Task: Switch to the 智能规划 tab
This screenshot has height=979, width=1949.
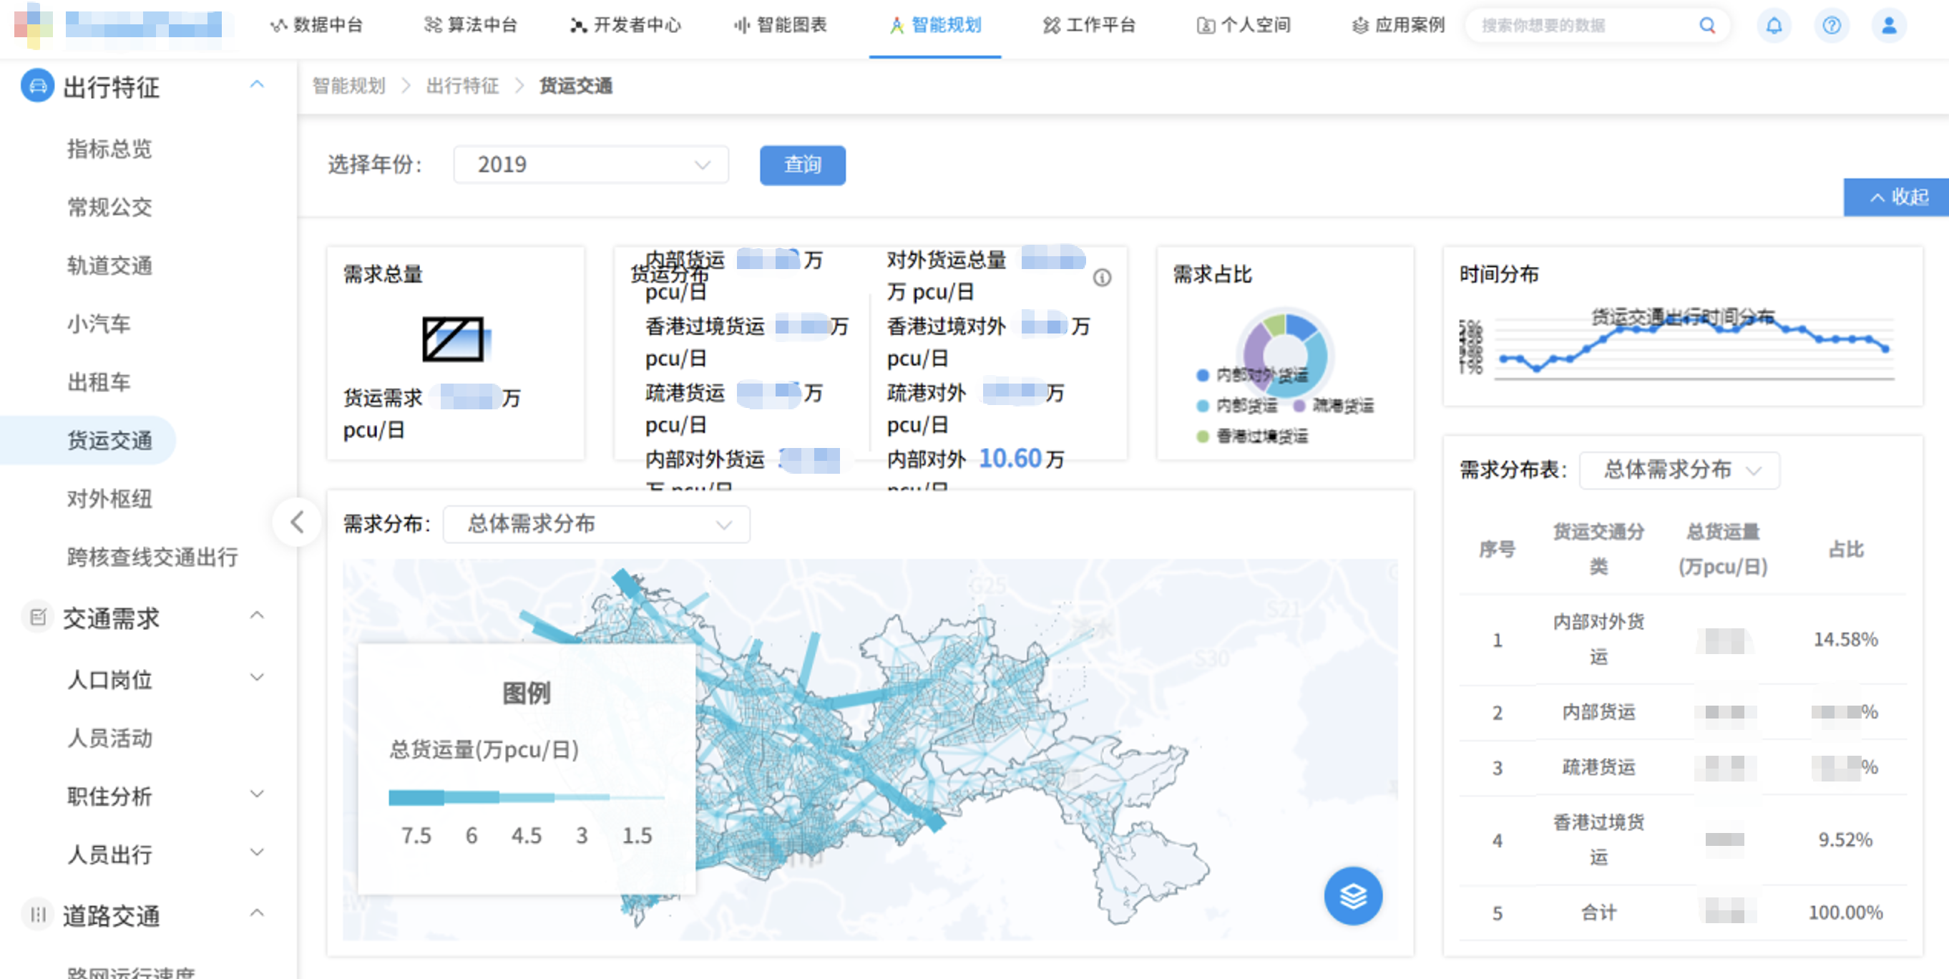Action: click(x=935, y=26)
